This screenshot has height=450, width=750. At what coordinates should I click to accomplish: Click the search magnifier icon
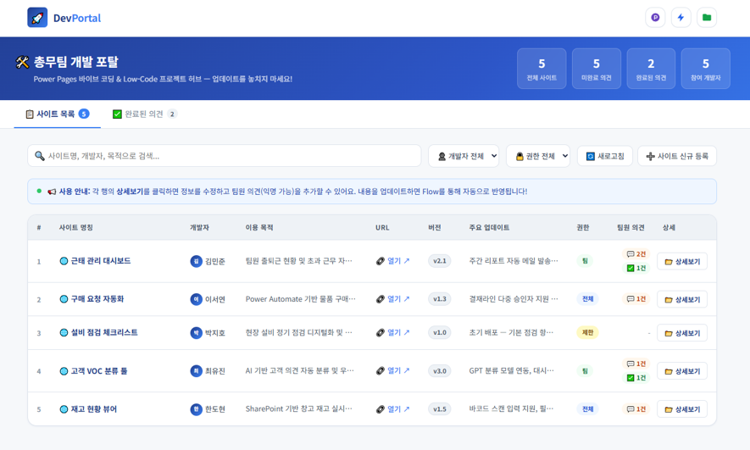(40, 156)
